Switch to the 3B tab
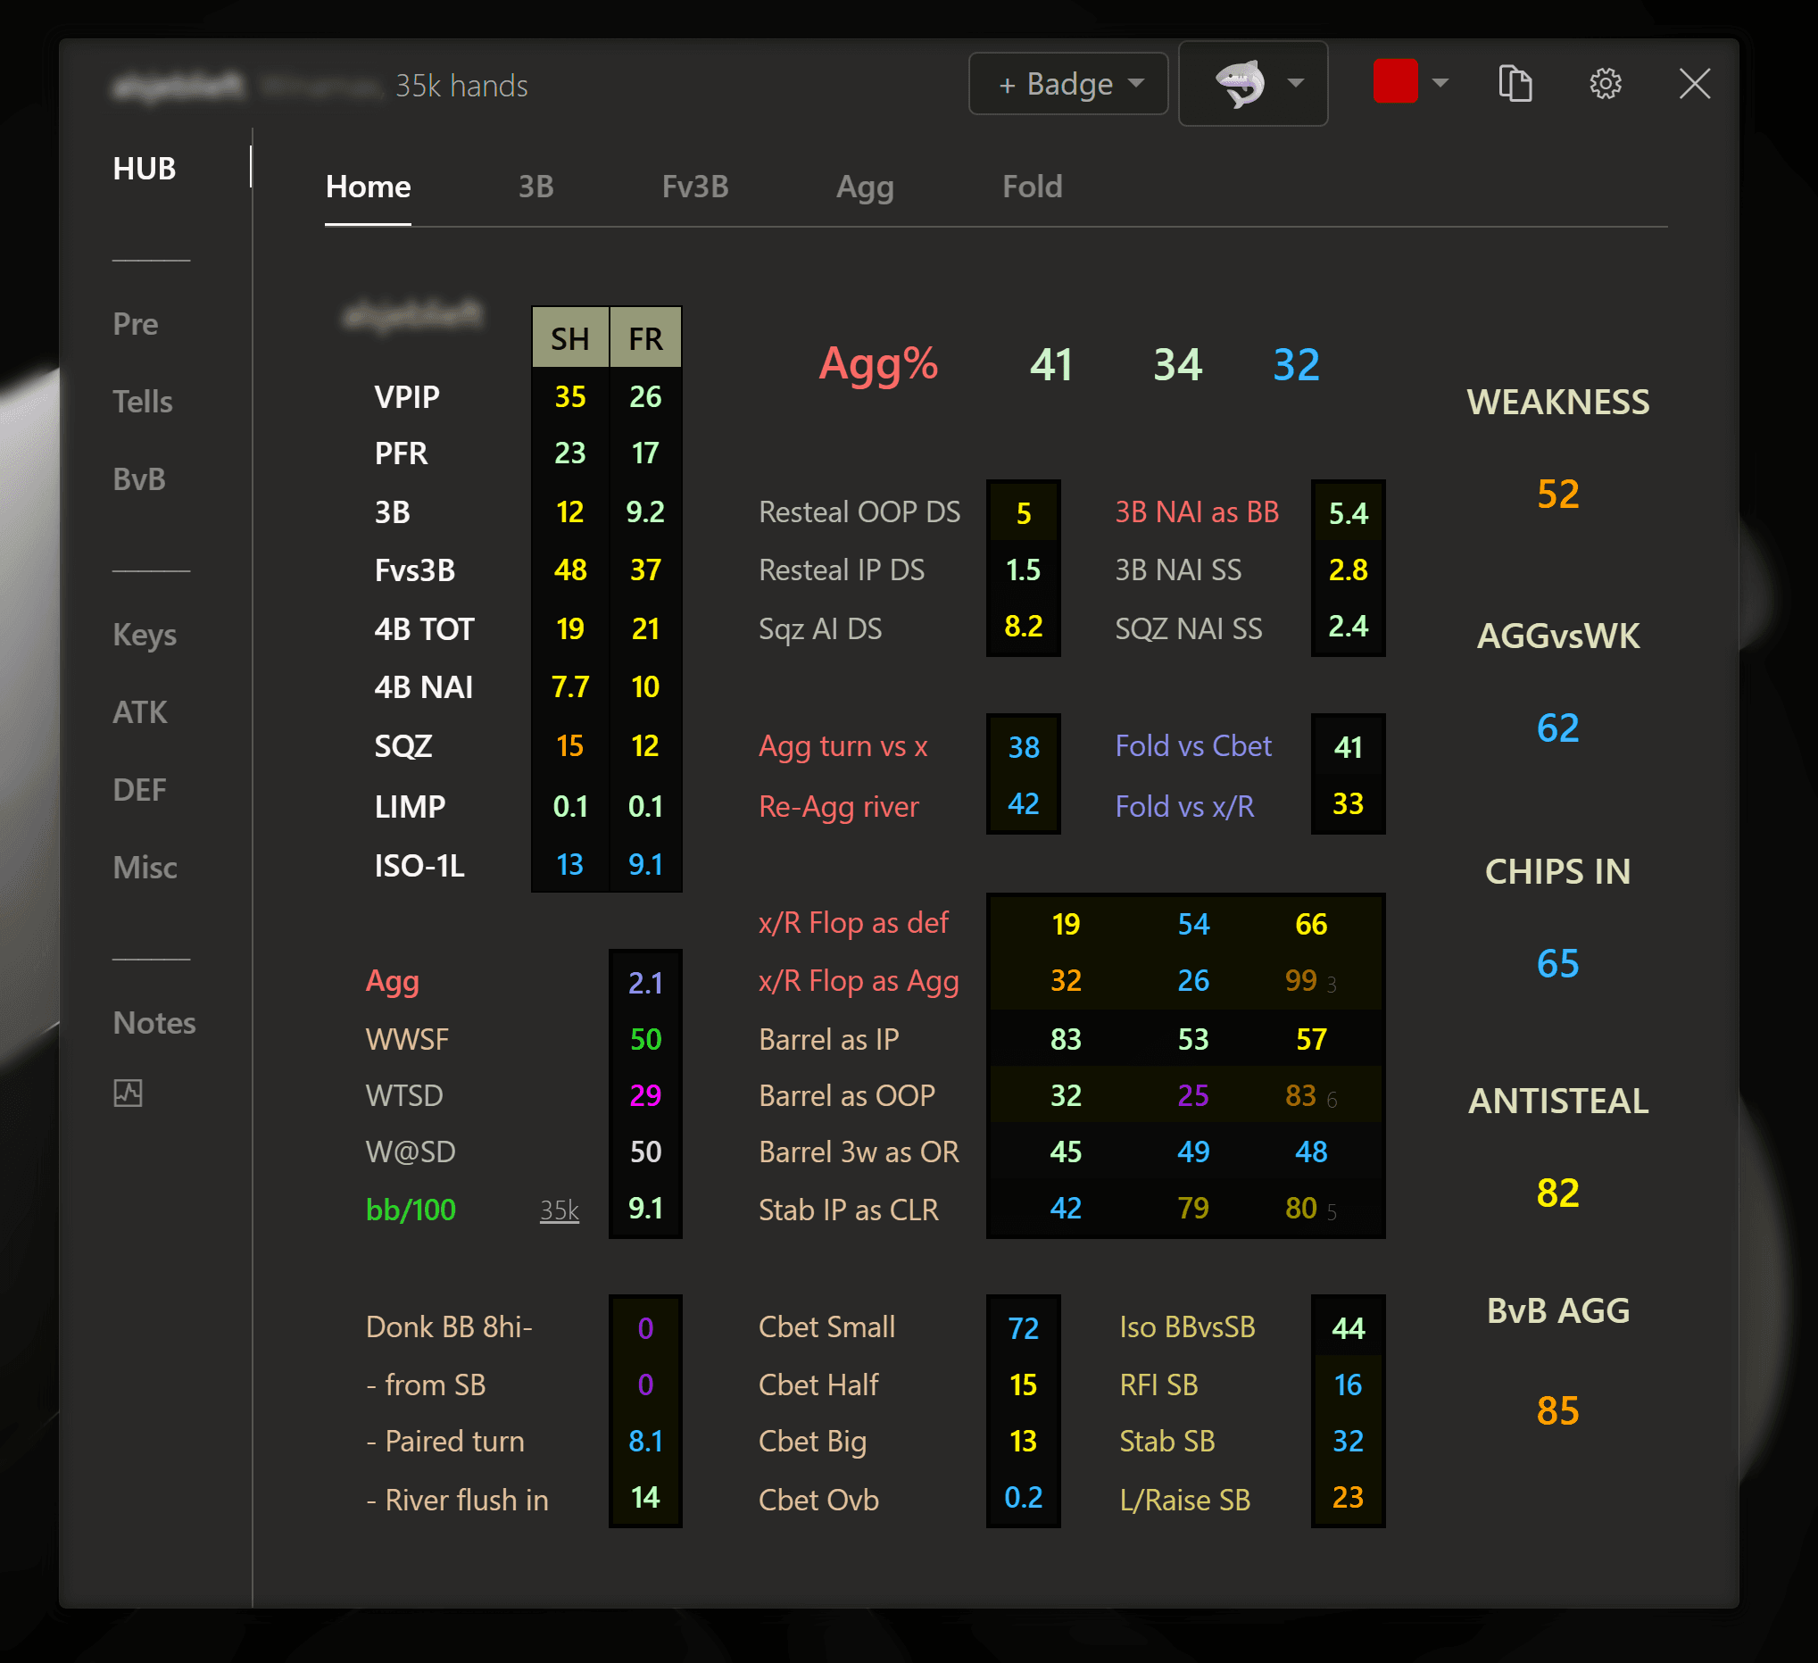Screen dimensions: 1818x1663 pos(535,187)
